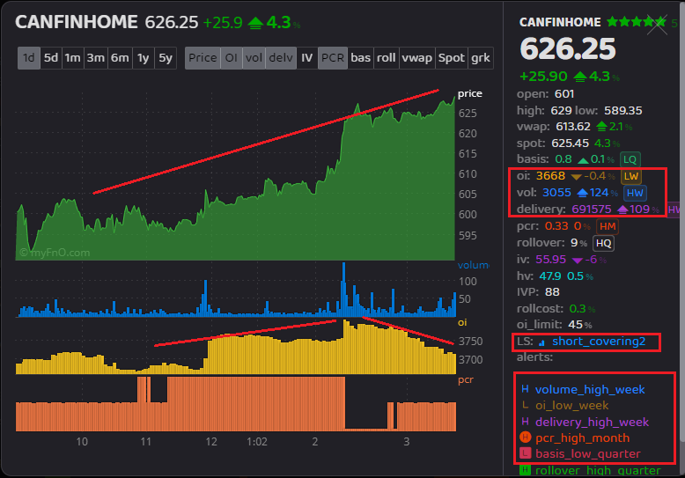This screenshot has width=685, height=478.
Task: Set chart range to 6m
Action: pos(120,58)
